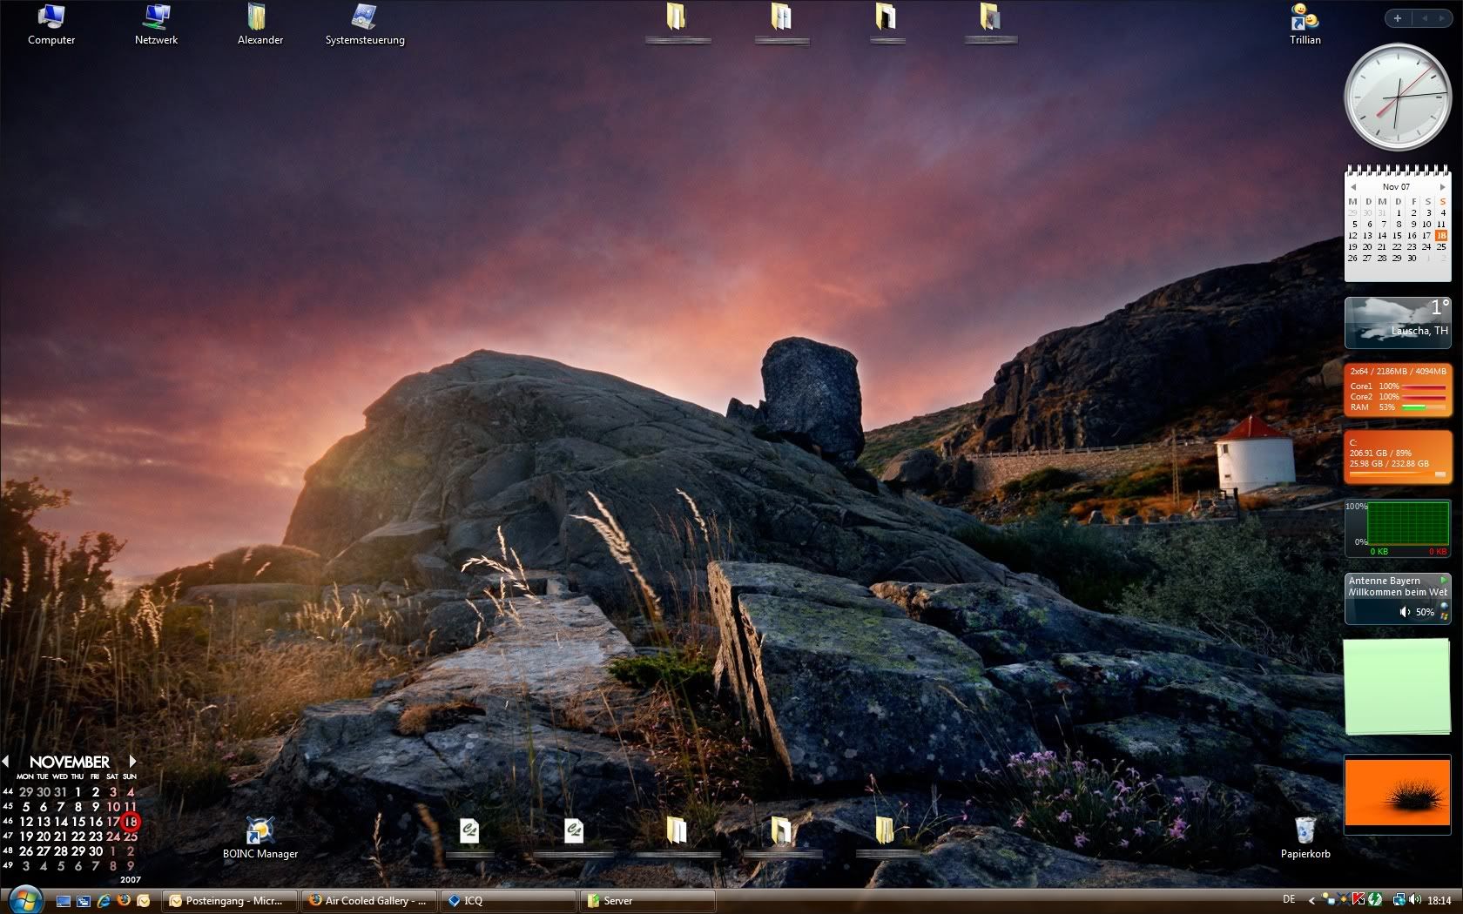Go to next month in sidebar calendar
The image size is (1463, 914).
click(1442, 187)
